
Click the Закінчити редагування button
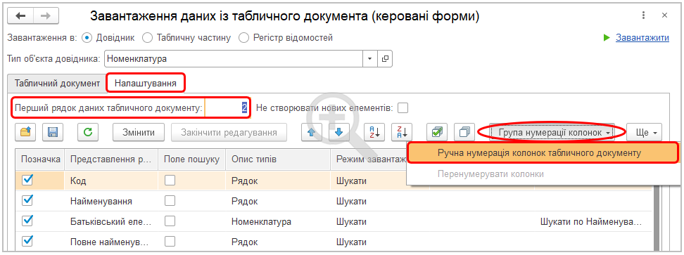pos(229,132)
